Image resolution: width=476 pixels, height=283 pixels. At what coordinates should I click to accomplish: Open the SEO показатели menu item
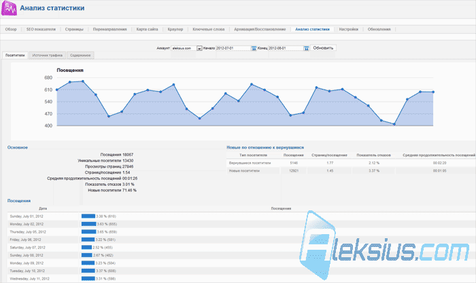[x=41, y=29]
